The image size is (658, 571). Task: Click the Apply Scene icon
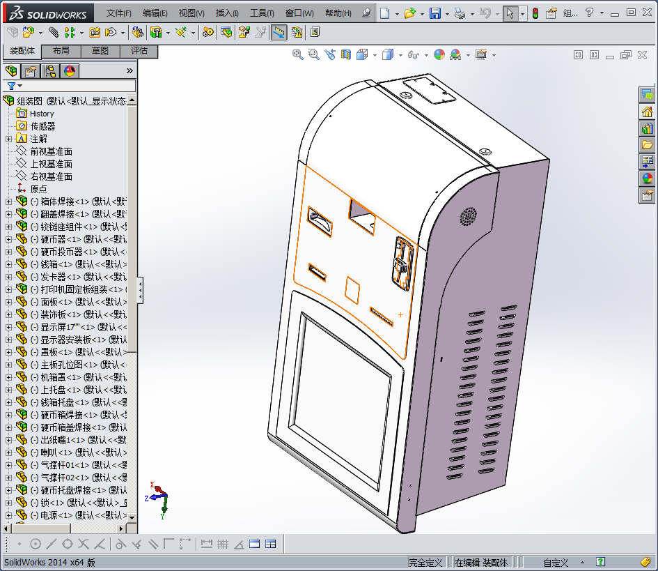click(x=455, y=54)
